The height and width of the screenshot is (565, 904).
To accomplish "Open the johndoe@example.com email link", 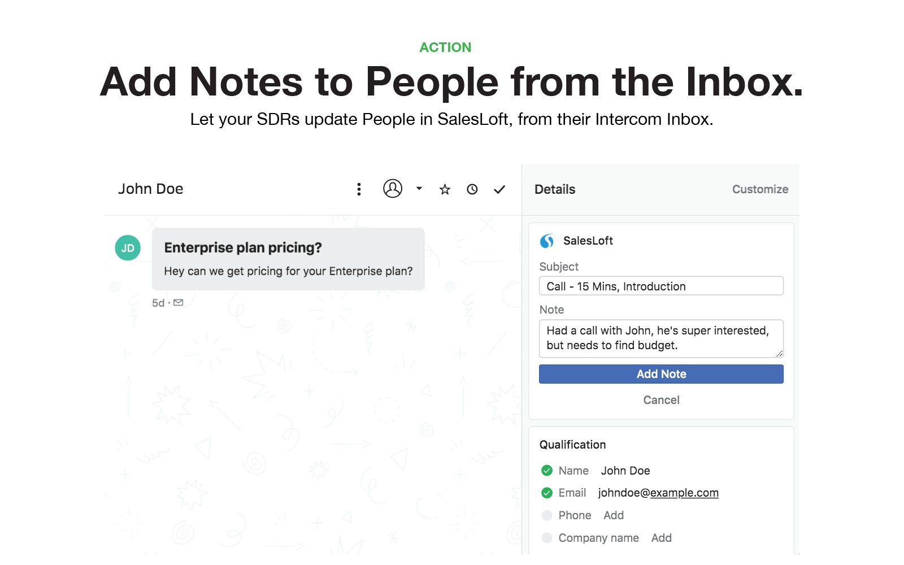I will pos(658,493).
